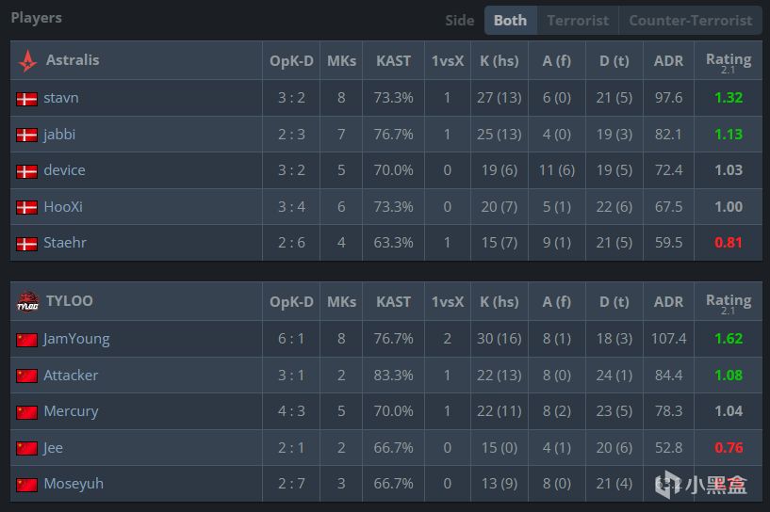This screenshot has height=512, width=770.
Task: Click the Chinese flag next to Moseyuh
Action: coord(26,485)
